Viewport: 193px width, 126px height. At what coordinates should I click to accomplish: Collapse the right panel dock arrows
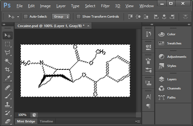tap(189, 24)
